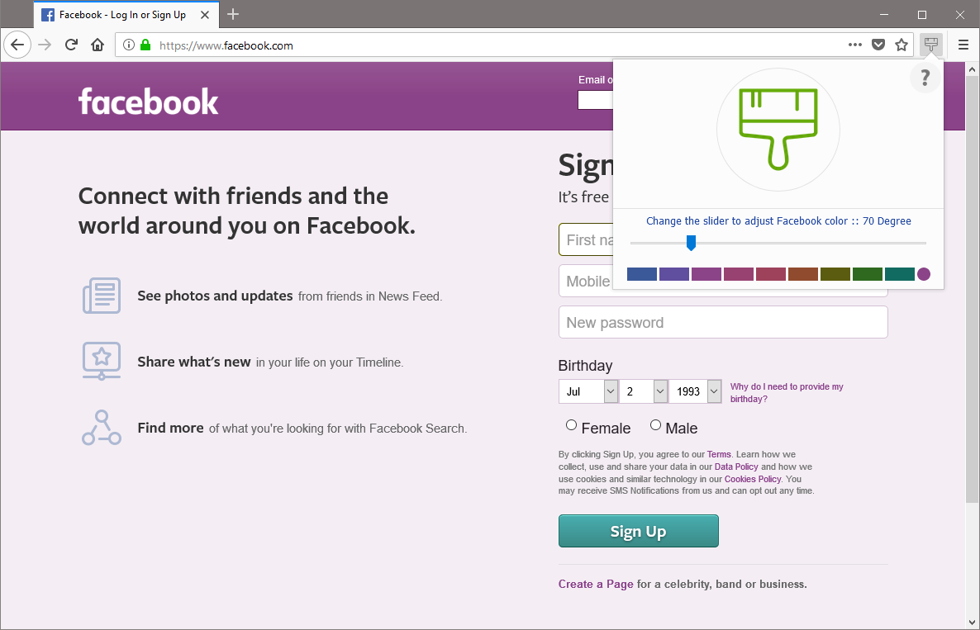The image size is (980, 630).
Task: Open page actions three-dot menu
Action: click(x=855, y=45)
